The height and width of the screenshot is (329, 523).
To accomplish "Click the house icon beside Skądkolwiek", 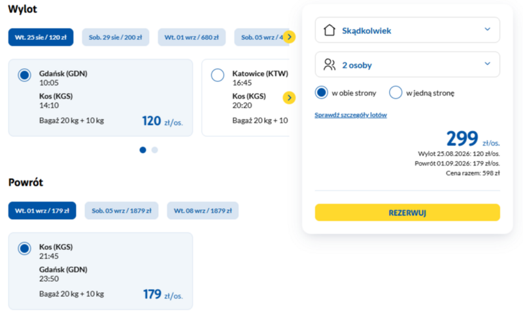I will (329, 30).
